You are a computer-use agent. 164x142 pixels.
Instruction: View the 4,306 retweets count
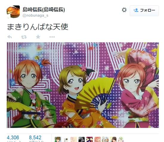pyautogui.click(x=13, y=138)
